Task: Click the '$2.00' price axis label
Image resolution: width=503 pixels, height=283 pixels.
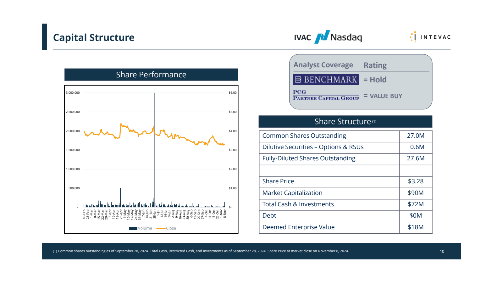Action: pos(233,169)
